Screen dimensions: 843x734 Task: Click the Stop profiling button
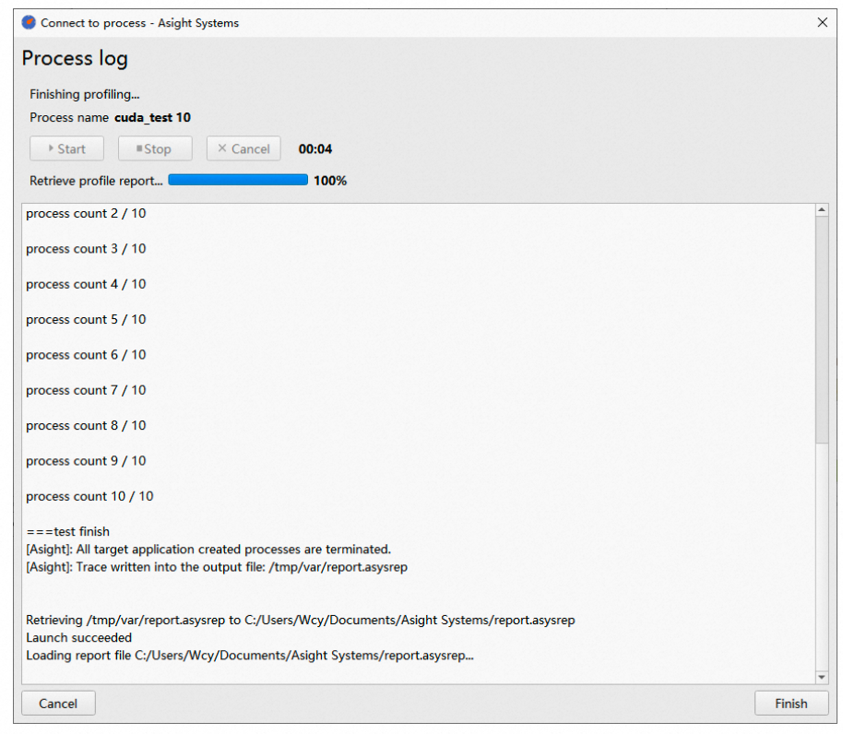point(155,148)
